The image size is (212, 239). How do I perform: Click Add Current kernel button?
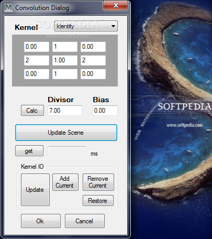click(x=65, y=182)
